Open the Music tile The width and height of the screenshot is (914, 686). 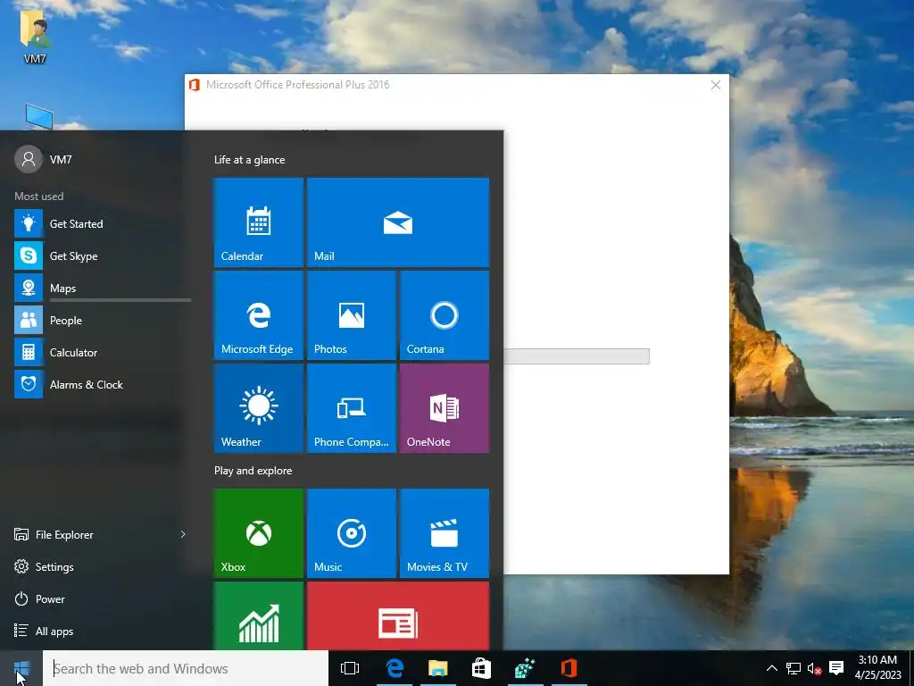pyautogui.click(x=351, y=533)
